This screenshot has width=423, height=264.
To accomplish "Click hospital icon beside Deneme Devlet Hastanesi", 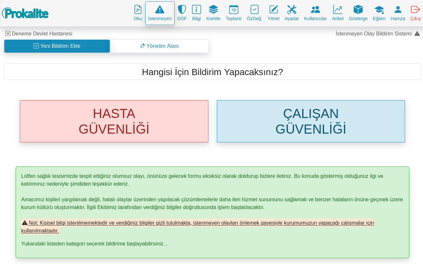I will point(8,33).
